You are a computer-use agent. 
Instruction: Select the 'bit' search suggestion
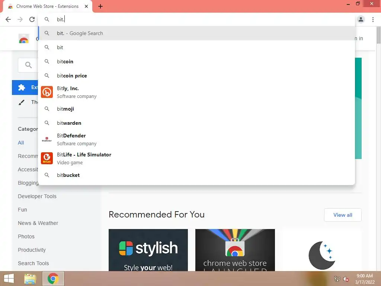(x=196, y=47)
